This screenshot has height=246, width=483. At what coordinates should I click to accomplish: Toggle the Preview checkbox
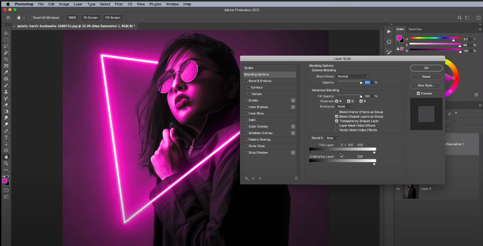[418, 93]
